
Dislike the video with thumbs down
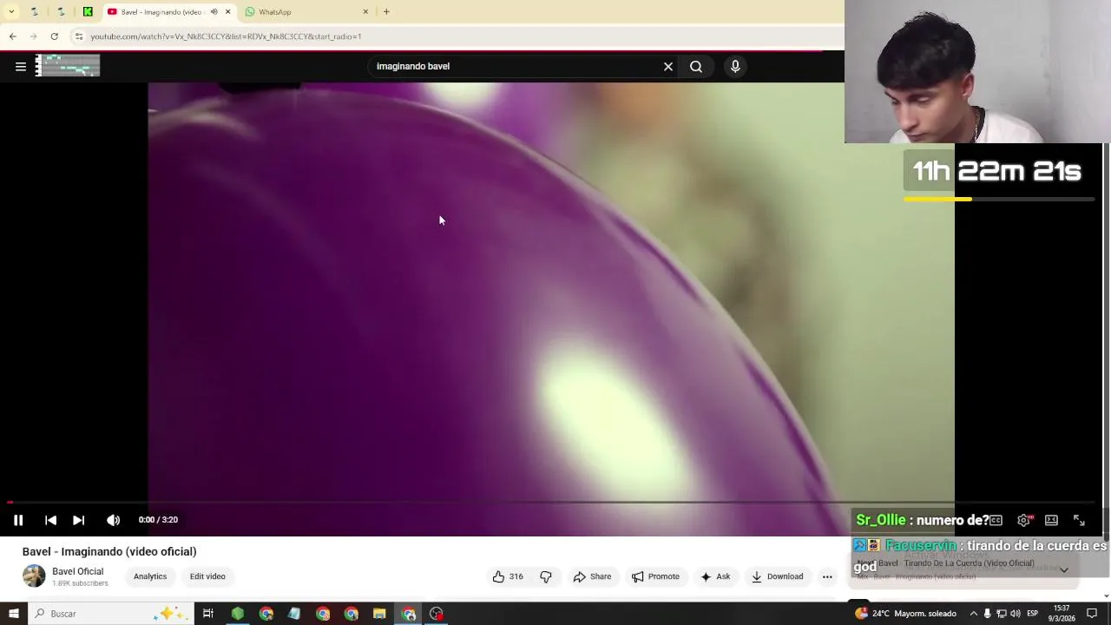point(546,576)
